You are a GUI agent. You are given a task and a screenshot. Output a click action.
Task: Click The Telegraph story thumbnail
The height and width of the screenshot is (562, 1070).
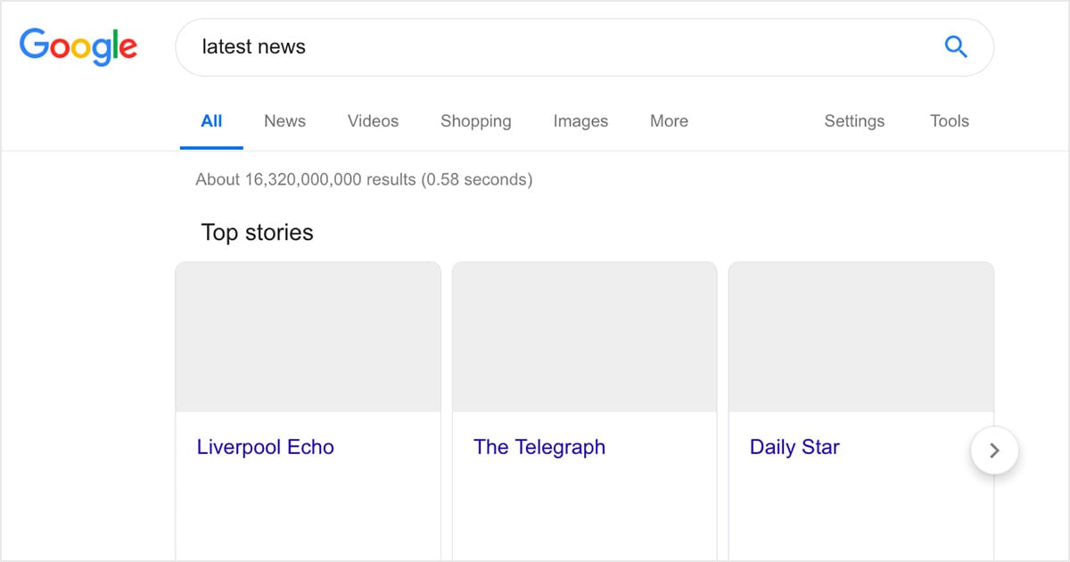pyautogui.click(x=584, y=337)
